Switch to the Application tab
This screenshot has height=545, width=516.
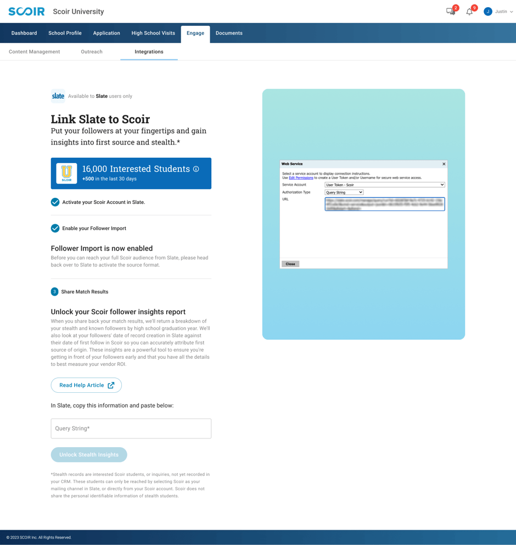[106, 33]
